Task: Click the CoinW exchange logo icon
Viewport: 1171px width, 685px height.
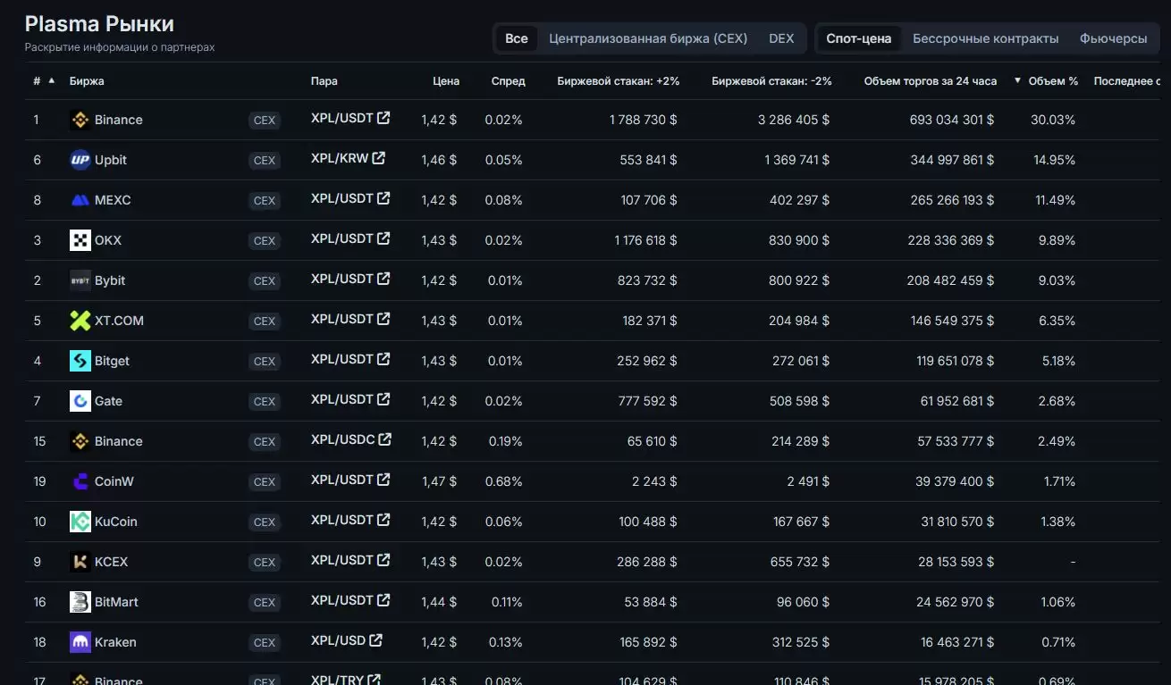Action: coord(80,481)
